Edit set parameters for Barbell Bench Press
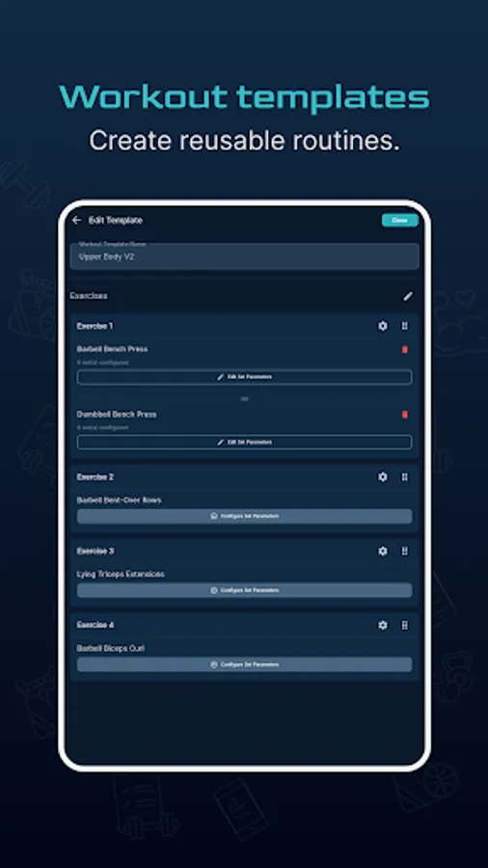The height and width of the screenshot is (868, 488). 244,377
